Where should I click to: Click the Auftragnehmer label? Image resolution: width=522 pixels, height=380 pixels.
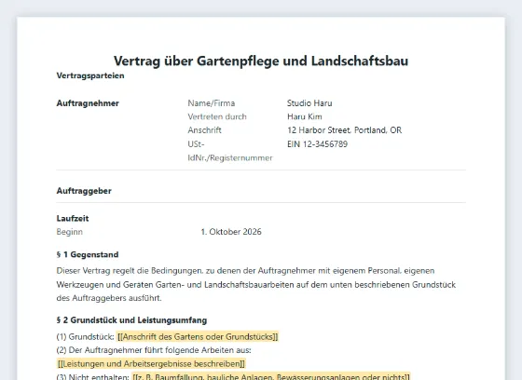pos(88,103)
